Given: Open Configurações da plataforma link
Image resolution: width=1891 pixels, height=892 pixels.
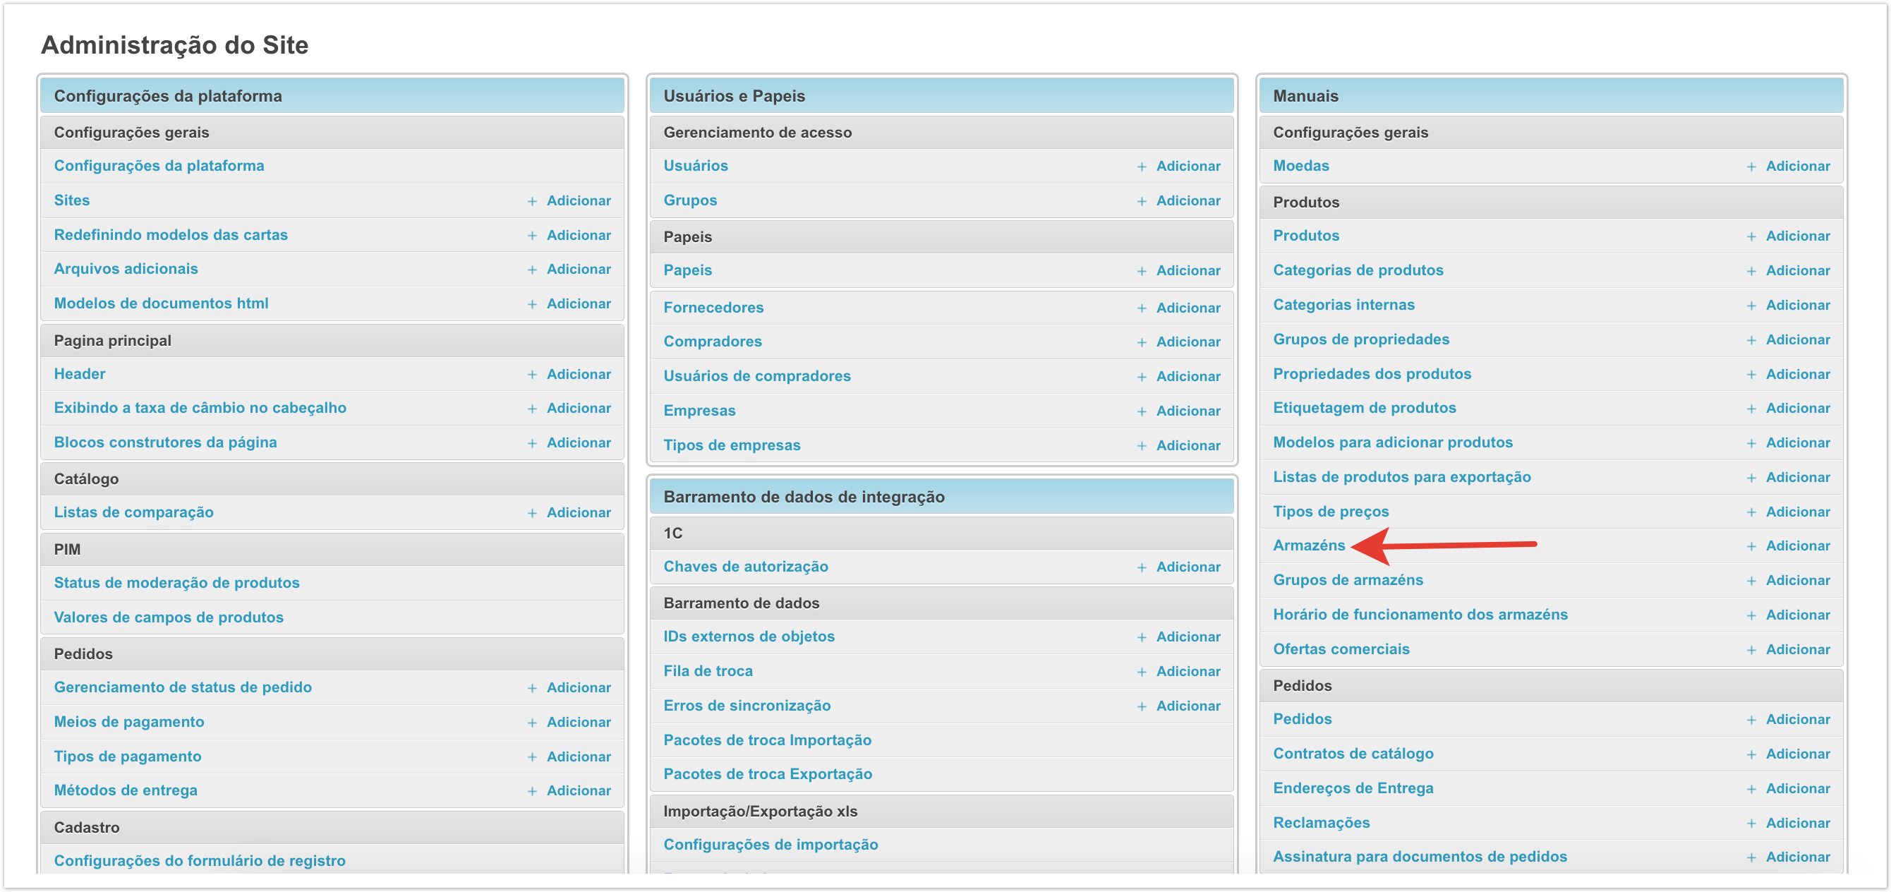Looking at the screenshot, I should tap(159, 166).
